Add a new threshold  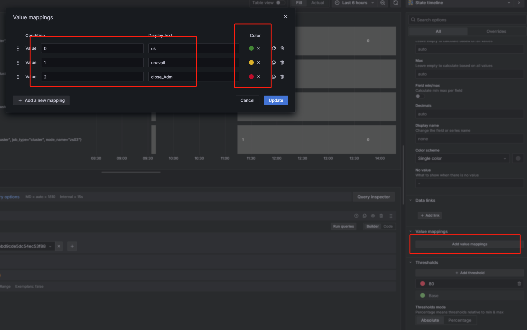470,273
